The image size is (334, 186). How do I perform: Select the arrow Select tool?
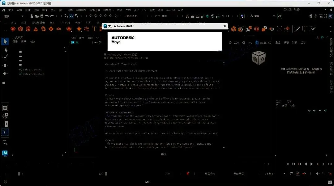tap(5, 41)
